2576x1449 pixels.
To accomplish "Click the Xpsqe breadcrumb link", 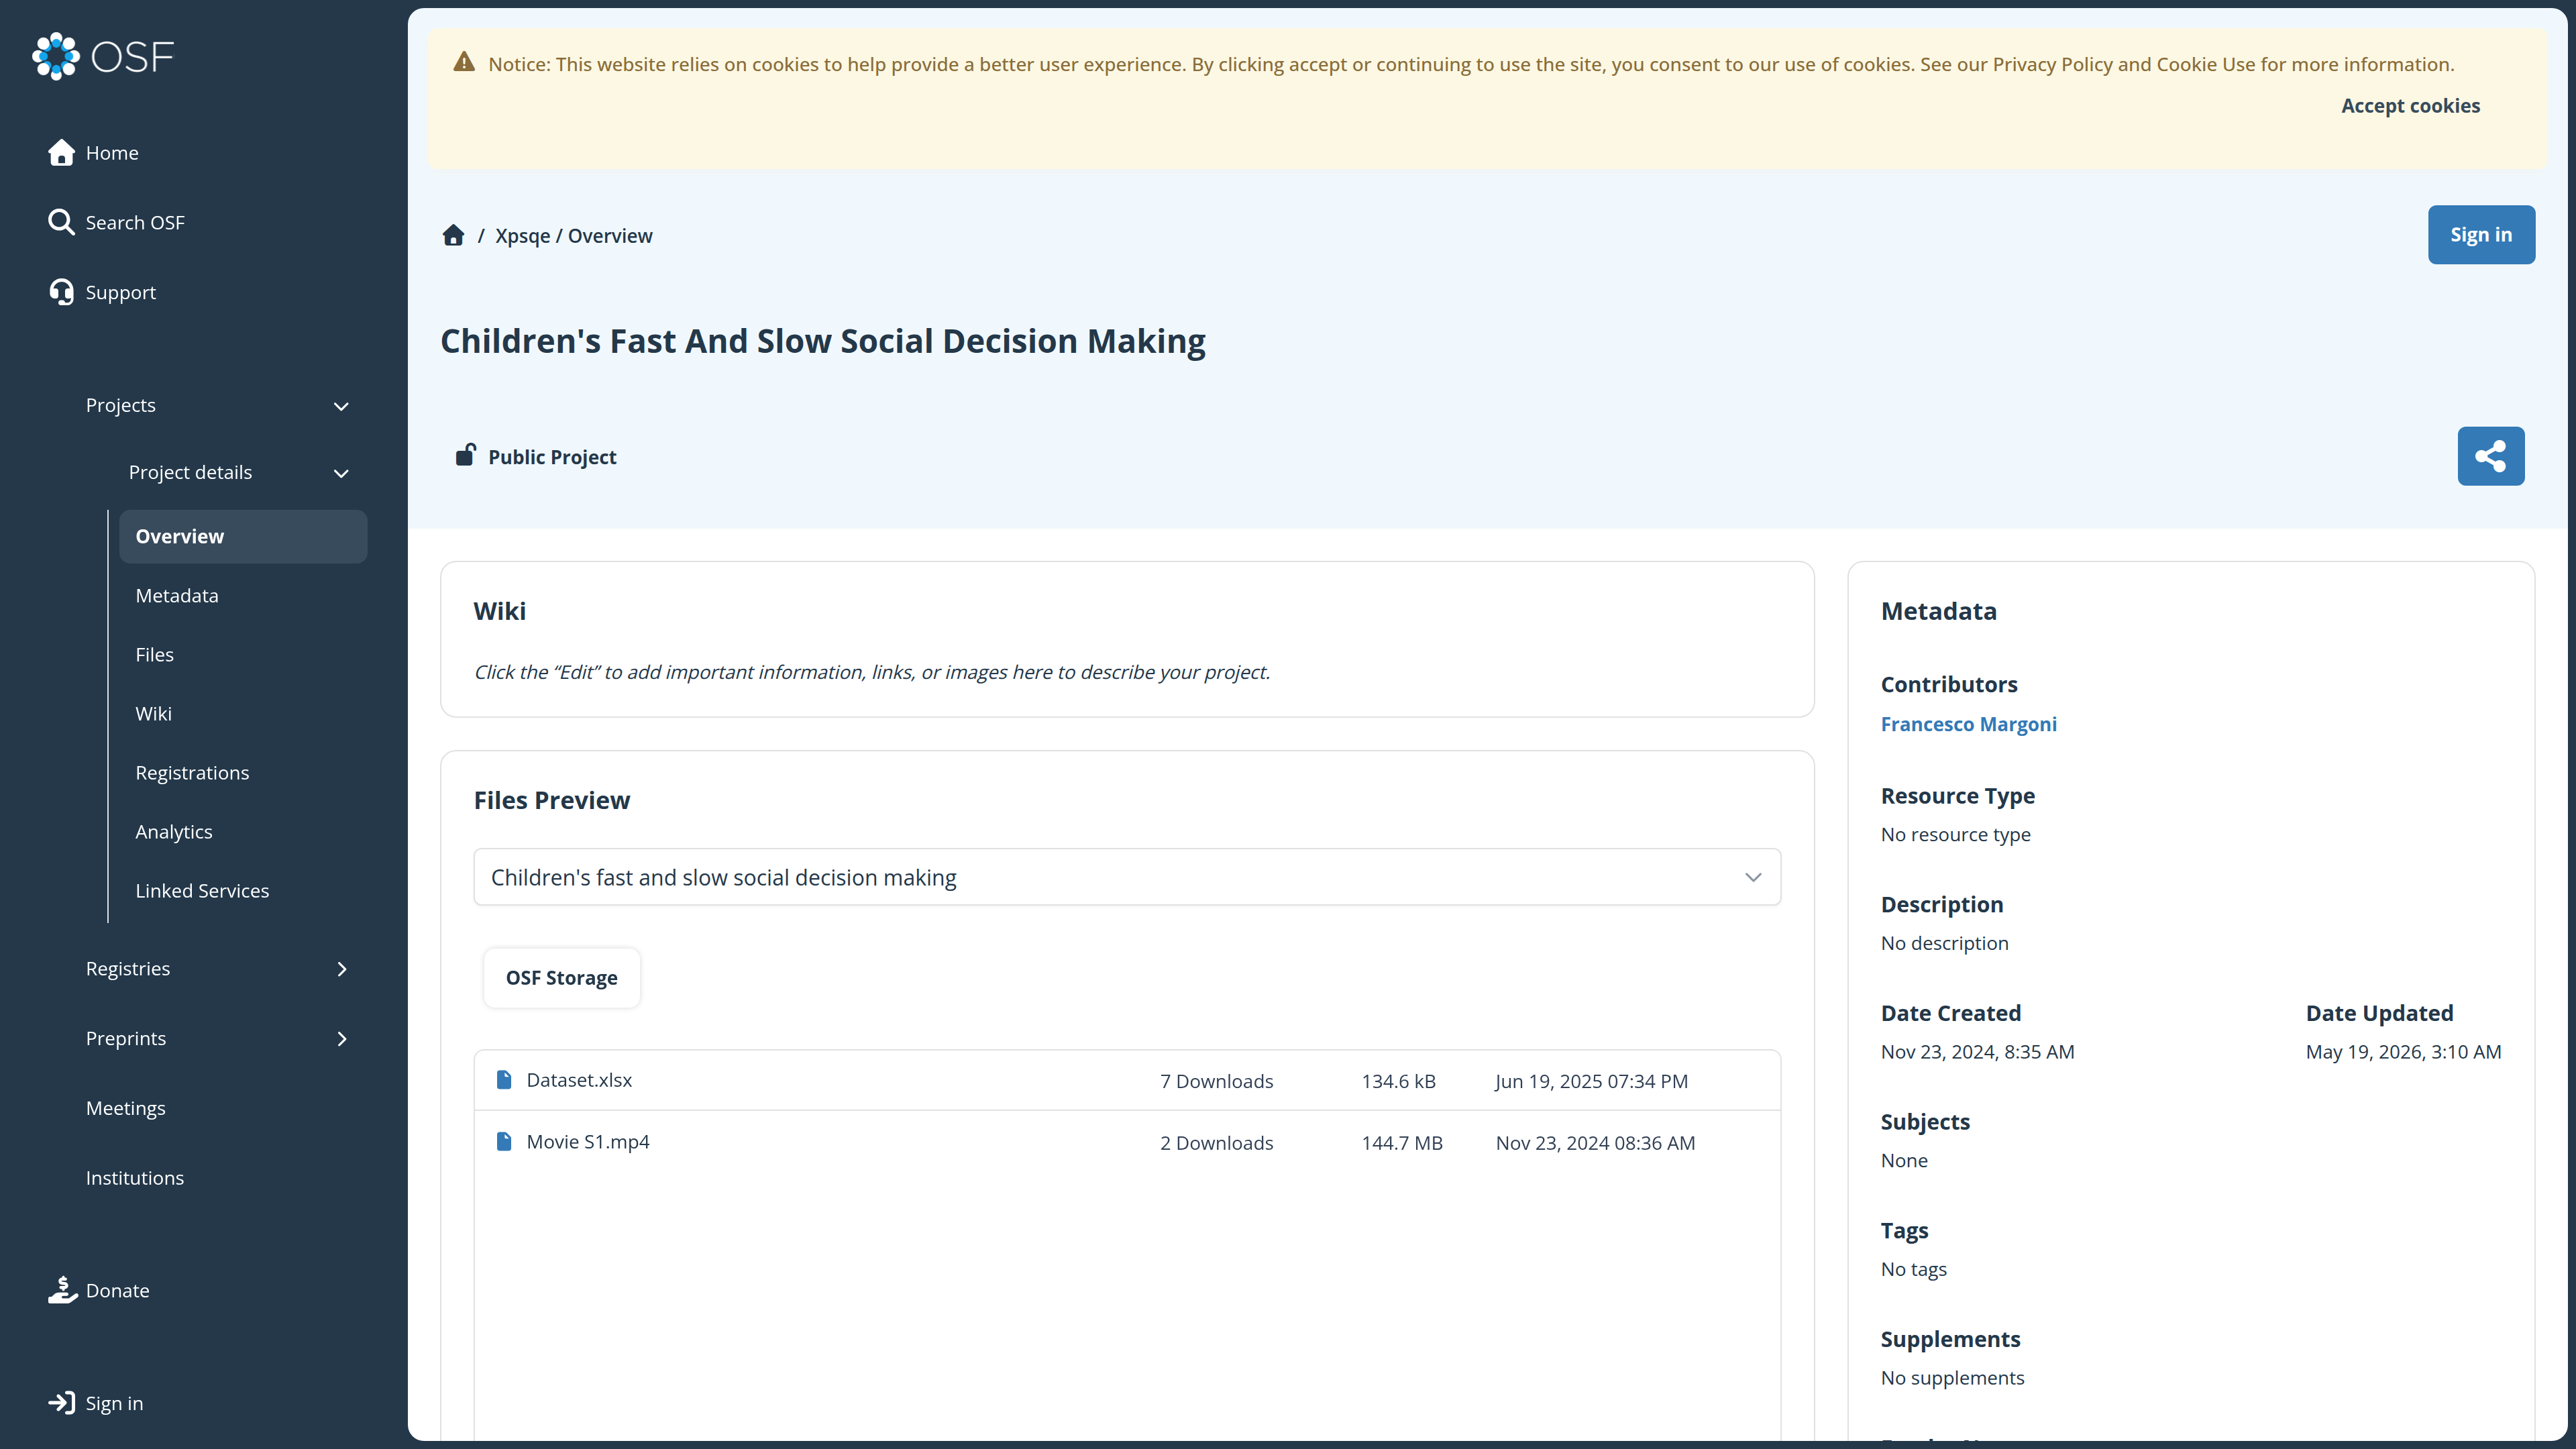I will point(522,236).
